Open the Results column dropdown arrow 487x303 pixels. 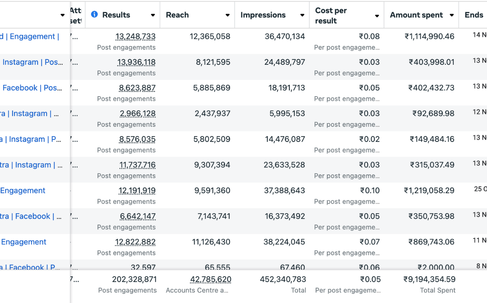click(x=153, y=15)
